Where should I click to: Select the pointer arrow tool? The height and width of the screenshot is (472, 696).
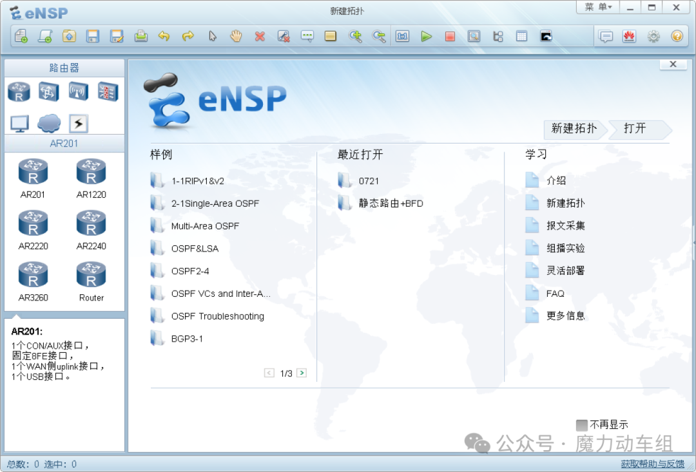212,36
